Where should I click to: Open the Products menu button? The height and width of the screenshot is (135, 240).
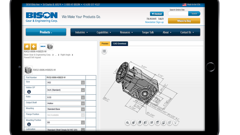tap(46, 32)
